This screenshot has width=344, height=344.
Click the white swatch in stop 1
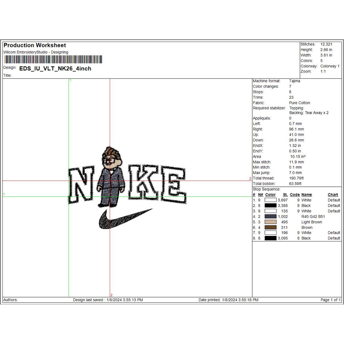270,200
